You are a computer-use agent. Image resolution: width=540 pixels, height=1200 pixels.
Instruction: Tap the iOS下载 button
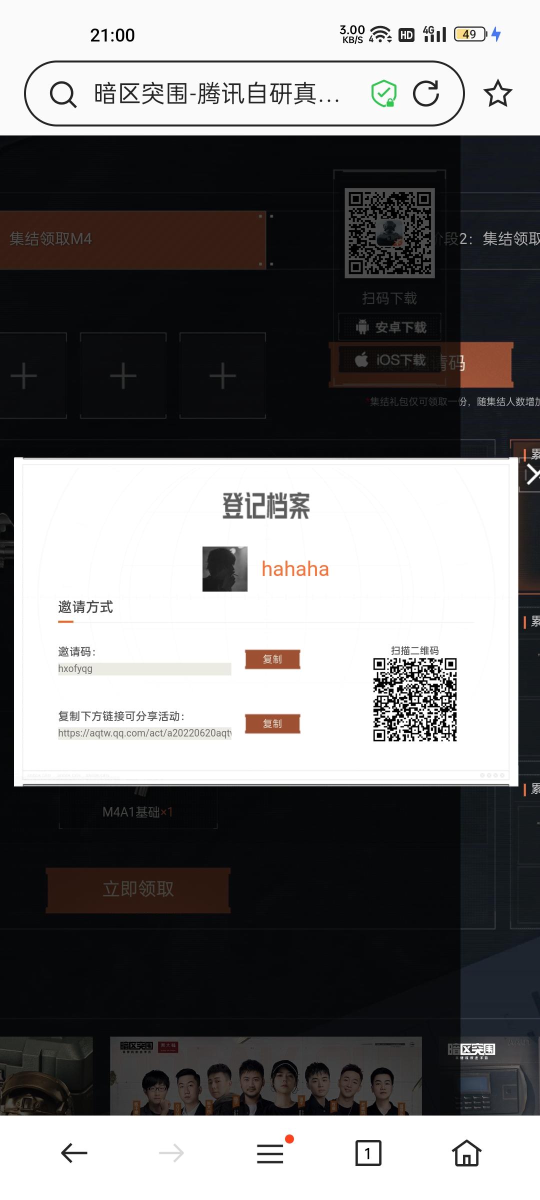(x=390, y=359)
